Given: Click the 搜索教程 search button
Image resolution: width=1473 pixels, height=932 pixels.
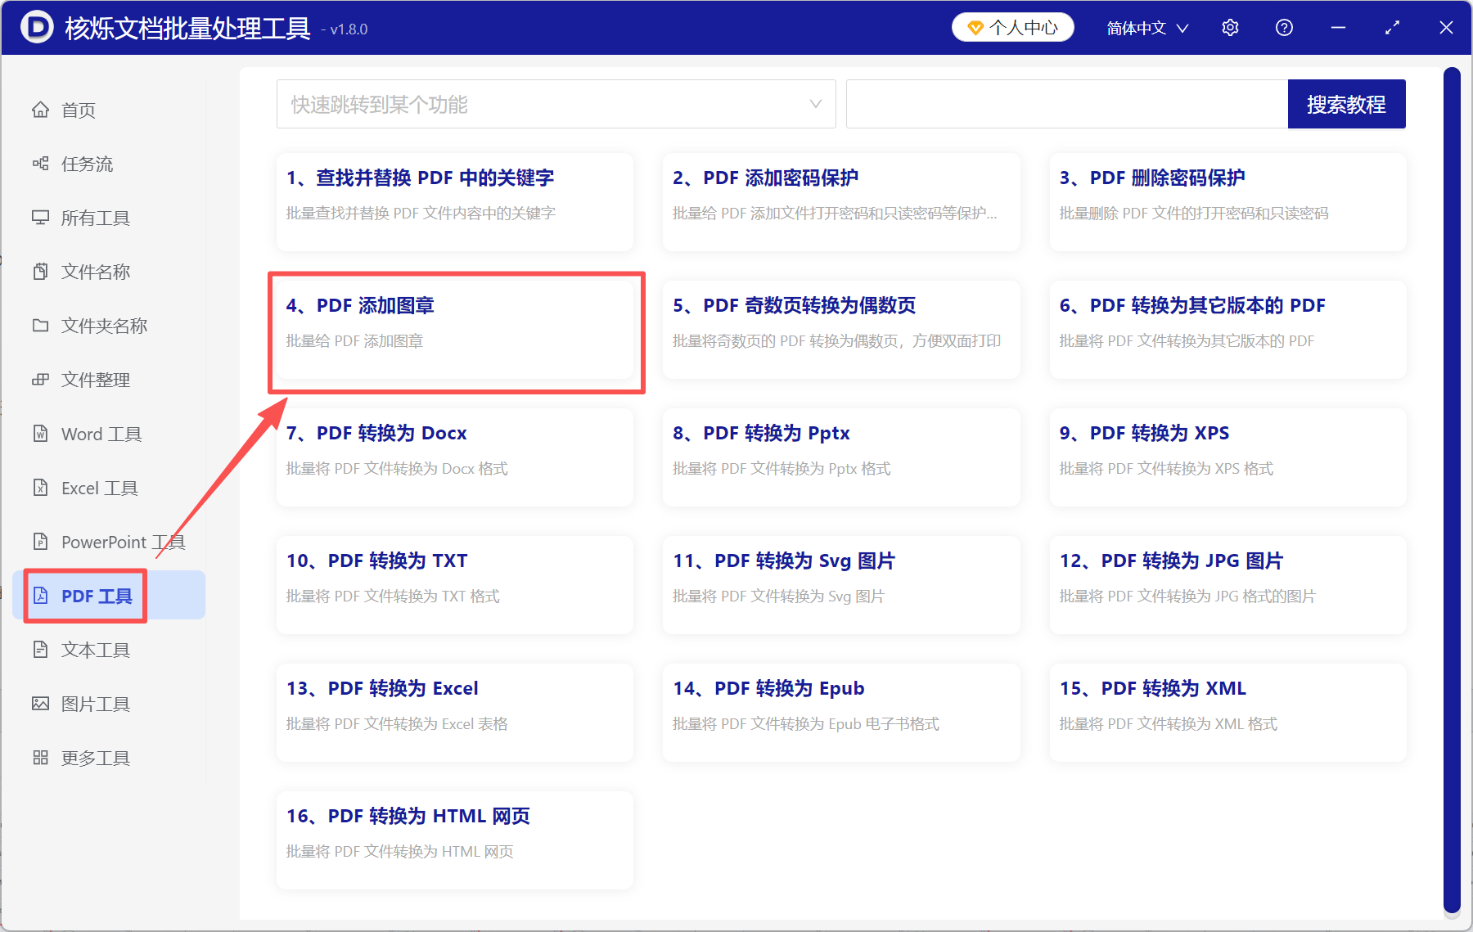Looking at the screenshot, I should pos(1346,104).
